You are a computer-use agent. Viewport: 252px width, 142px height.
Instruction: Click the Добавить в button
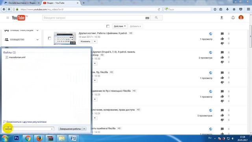pos(135,26)
